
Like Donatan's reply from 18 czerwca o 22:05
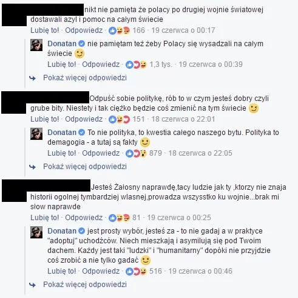click(x=61, y=153)
